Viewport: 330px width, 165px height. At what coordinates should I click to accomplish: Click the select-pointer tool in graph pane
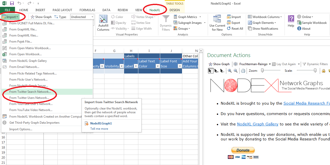(x=211, y=71)
